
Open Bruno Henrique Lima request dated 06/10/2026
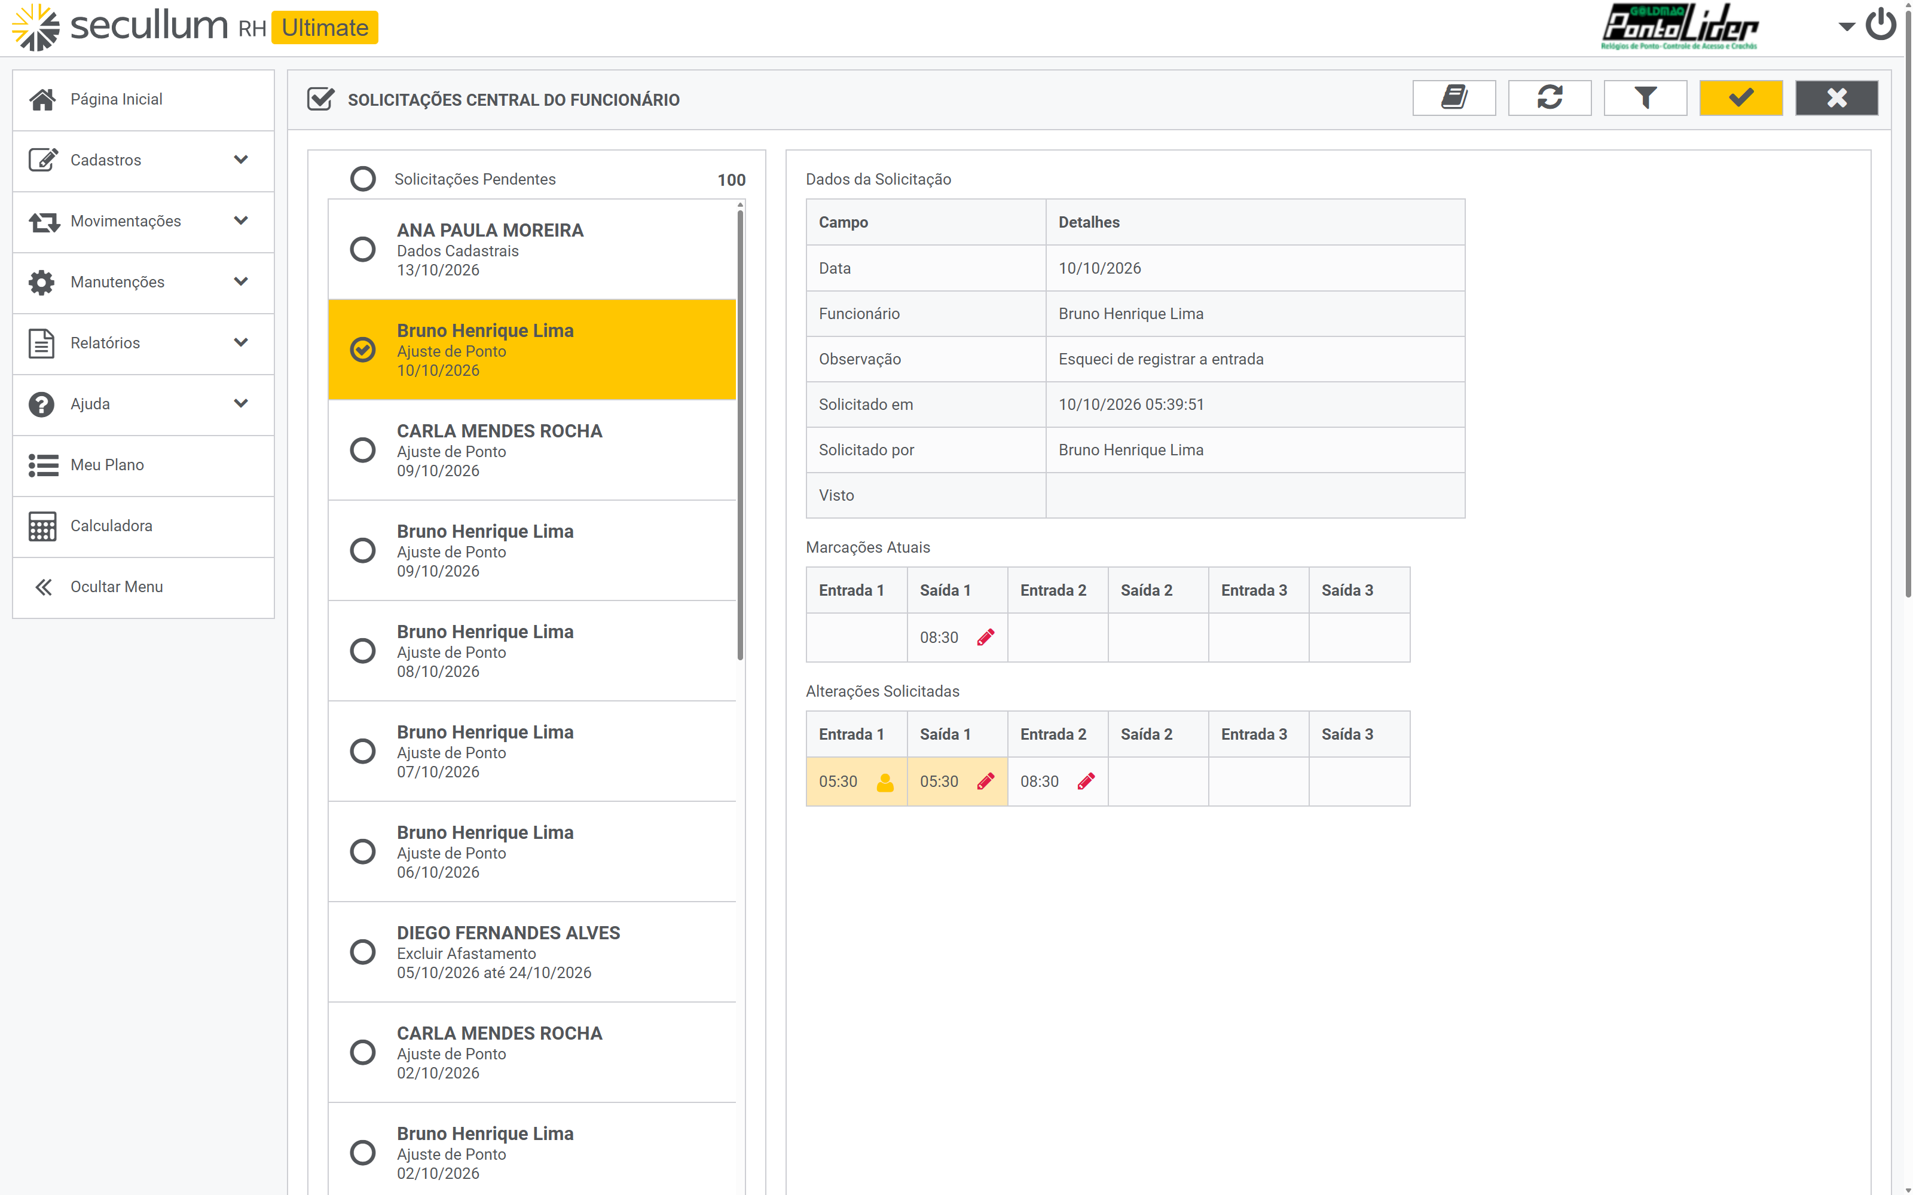click(x=532, y=851)
